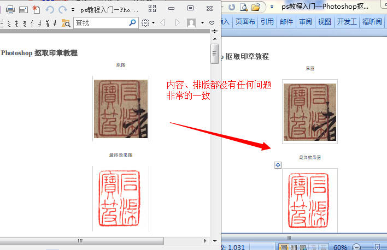Open the search settings gear
Image resolution: width=387 pixels, height=250 pixels.
145,23
